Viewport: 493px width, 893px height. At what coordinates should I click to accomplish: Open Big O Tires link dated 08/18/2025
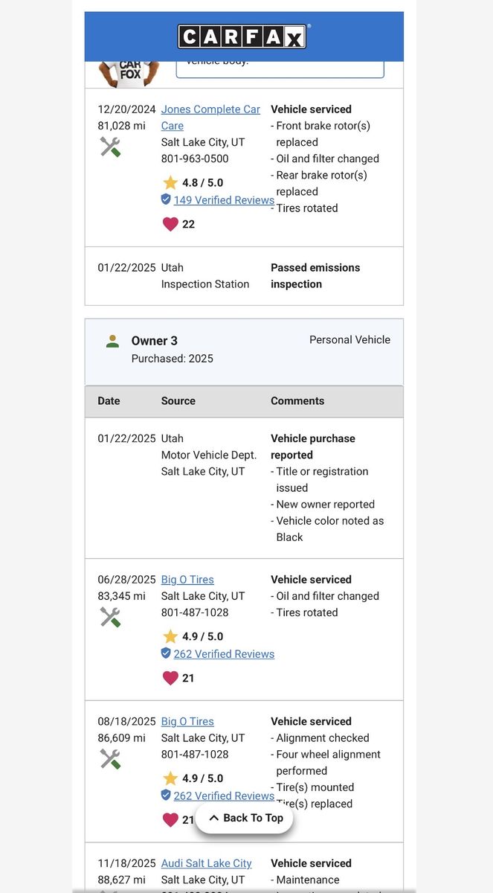point(187,722)
